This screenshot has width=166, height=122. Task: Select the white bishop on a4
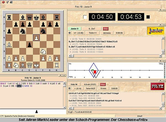(9, 45)
